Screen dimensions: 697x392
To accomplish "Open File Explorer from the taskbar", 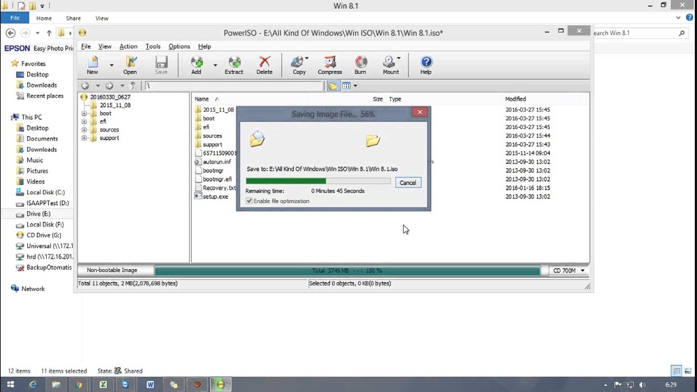I will (56, 384).
